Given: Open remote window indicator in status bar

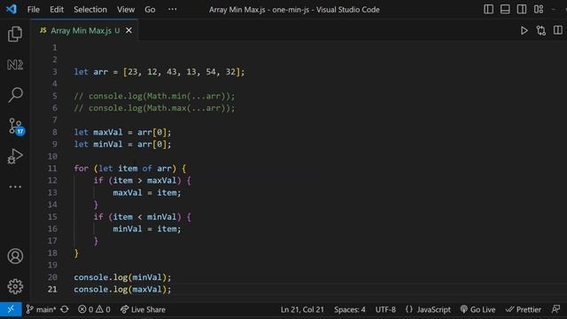Looking at the screenshot, I should (11, 309).
